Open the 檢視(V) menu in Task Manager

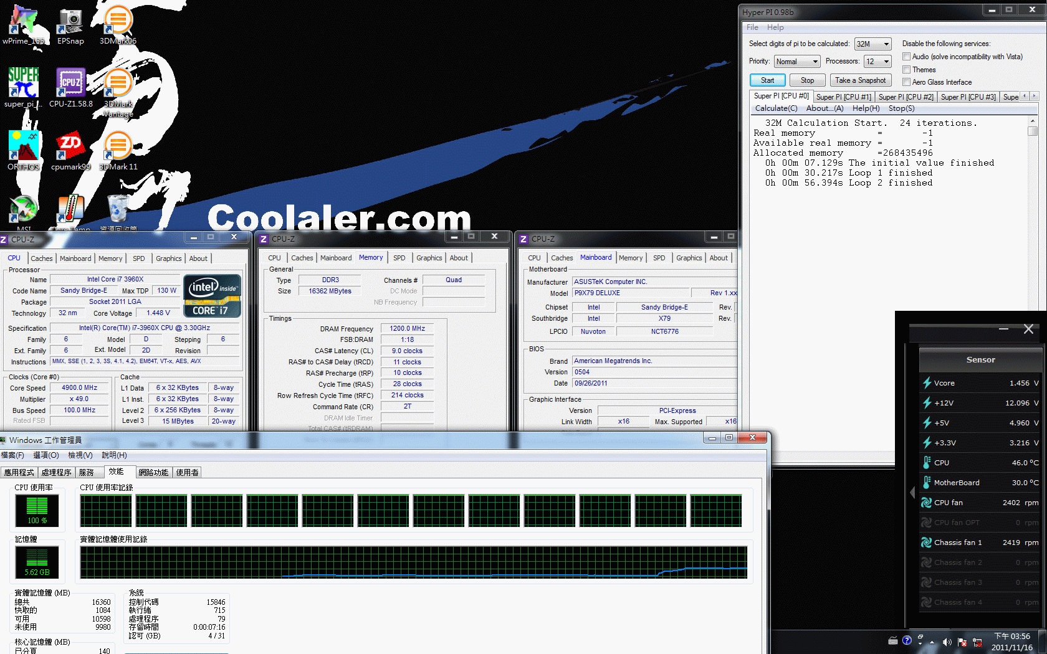click(x=80, y=455)
